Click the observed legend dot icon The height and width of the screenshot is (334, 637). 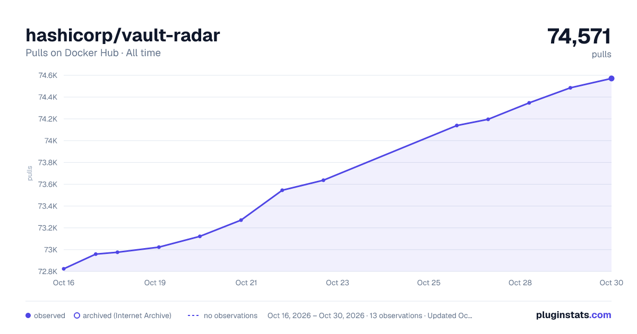click(x=28, y=315)
